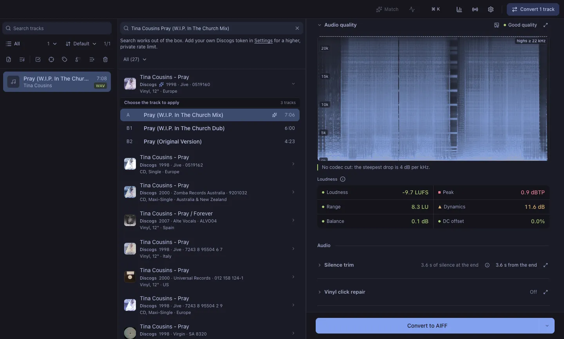564x339 pixels.
Task: Click Convert to AIFF button
Action: click(x=427, y=326)
